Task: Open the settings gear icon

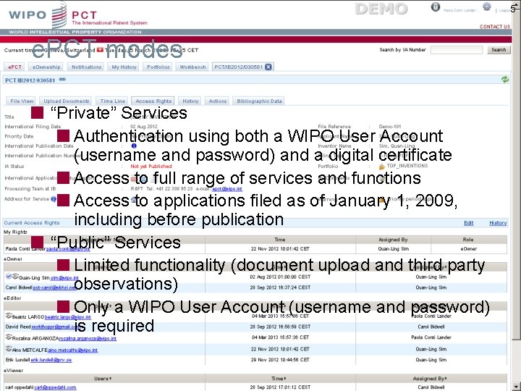Action: pyautogui.click(x=486, y=7)
